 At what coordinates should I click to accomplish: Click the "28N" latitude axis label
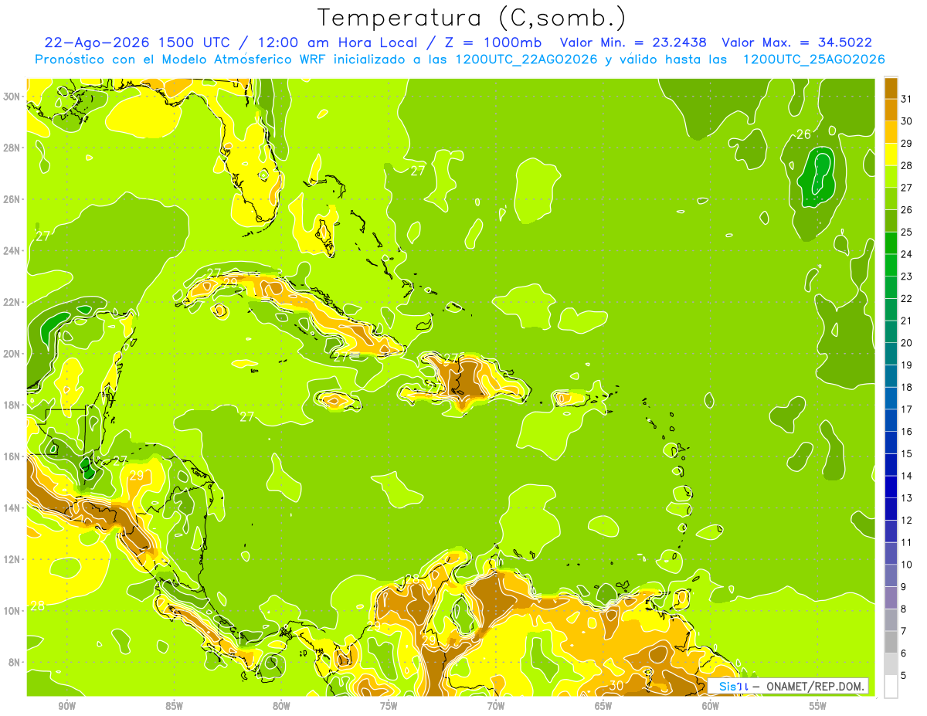pos(12,148)
